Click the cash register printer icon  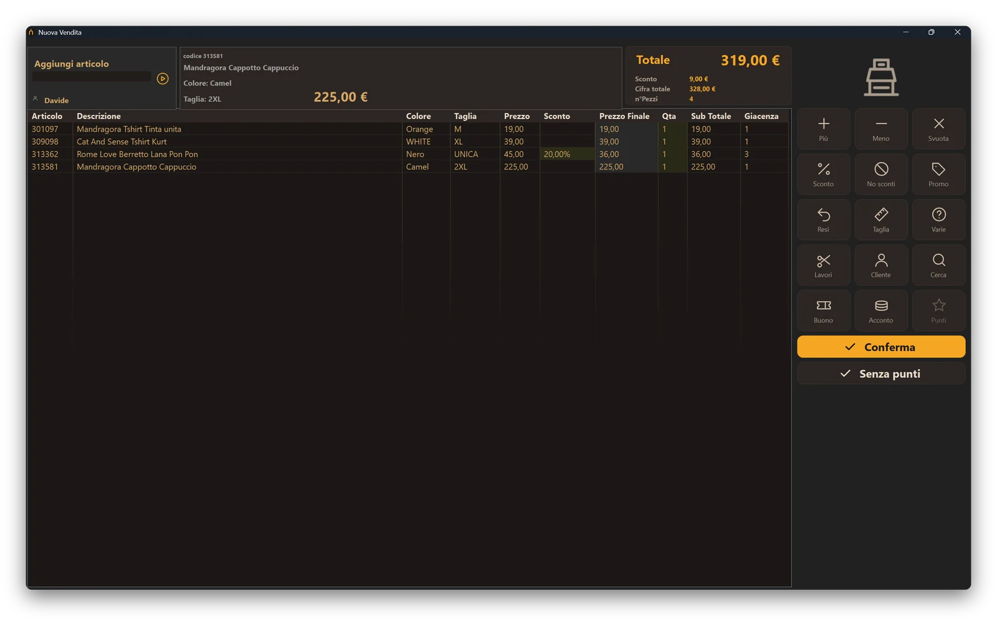tap(881, 77)
